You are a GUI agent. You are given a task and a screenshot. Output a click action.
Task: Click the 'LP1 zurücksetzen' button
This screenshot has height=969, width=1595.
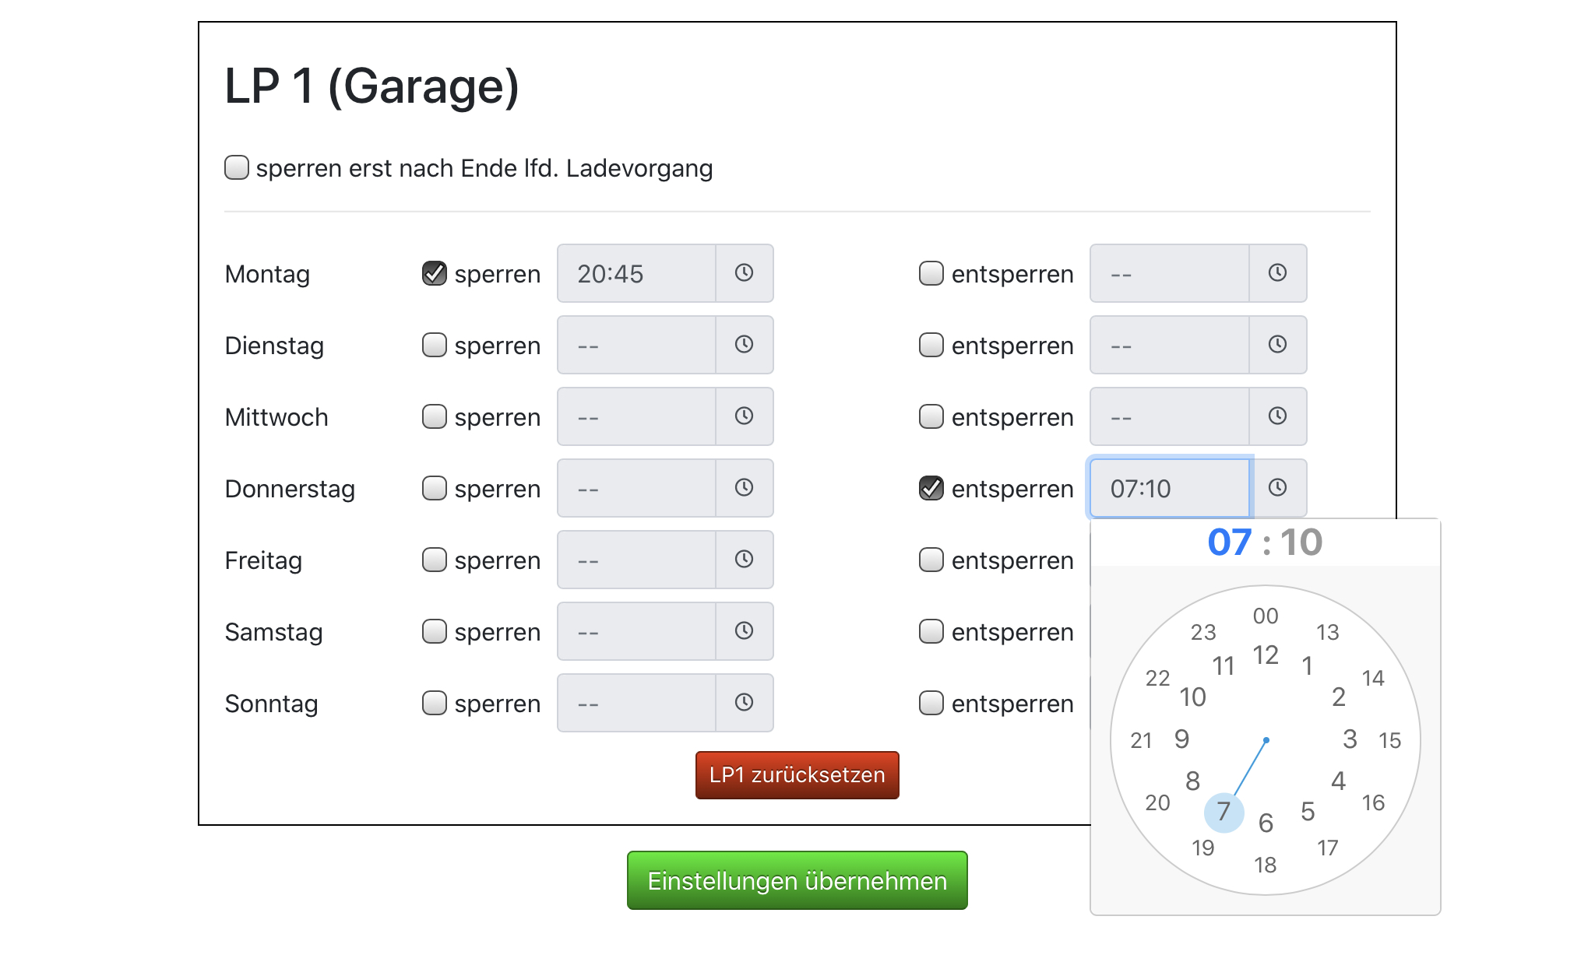[x=797, y=775]
